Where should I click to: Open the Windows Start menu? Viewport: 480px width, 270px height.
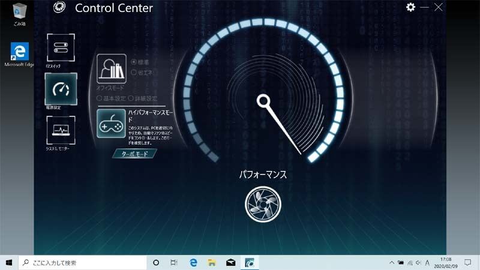9,263
